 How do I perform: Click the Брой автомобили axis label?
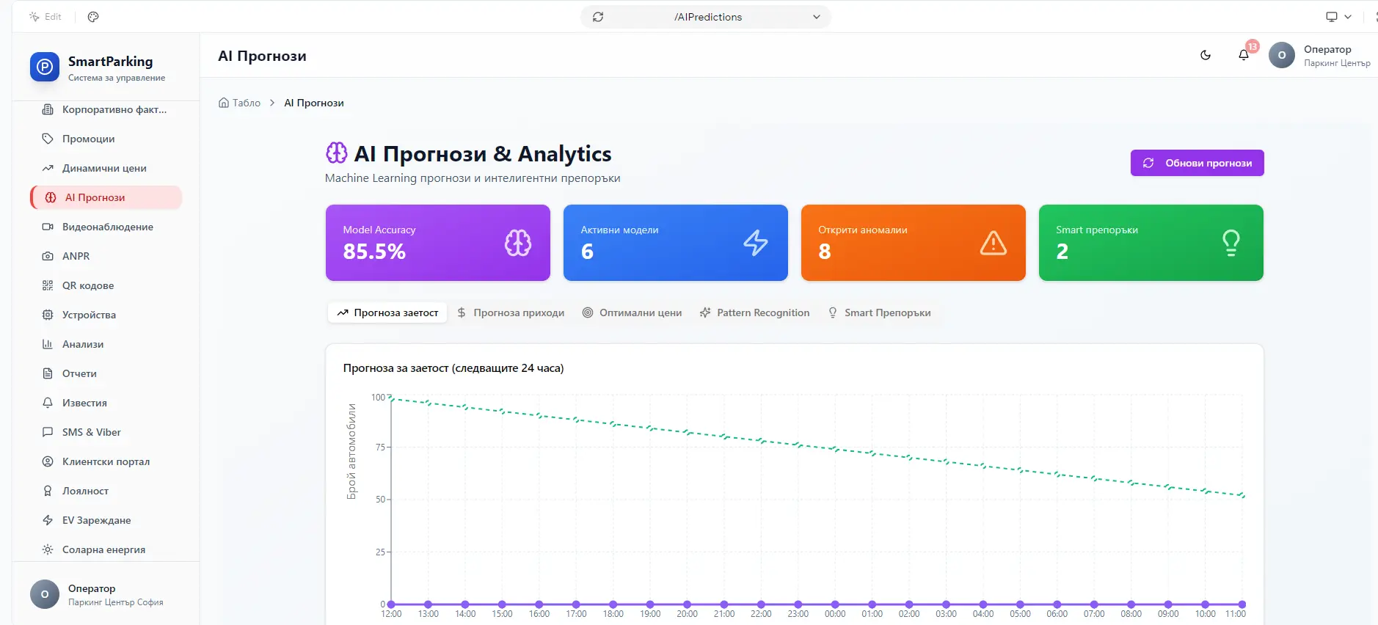pos(351,451)
